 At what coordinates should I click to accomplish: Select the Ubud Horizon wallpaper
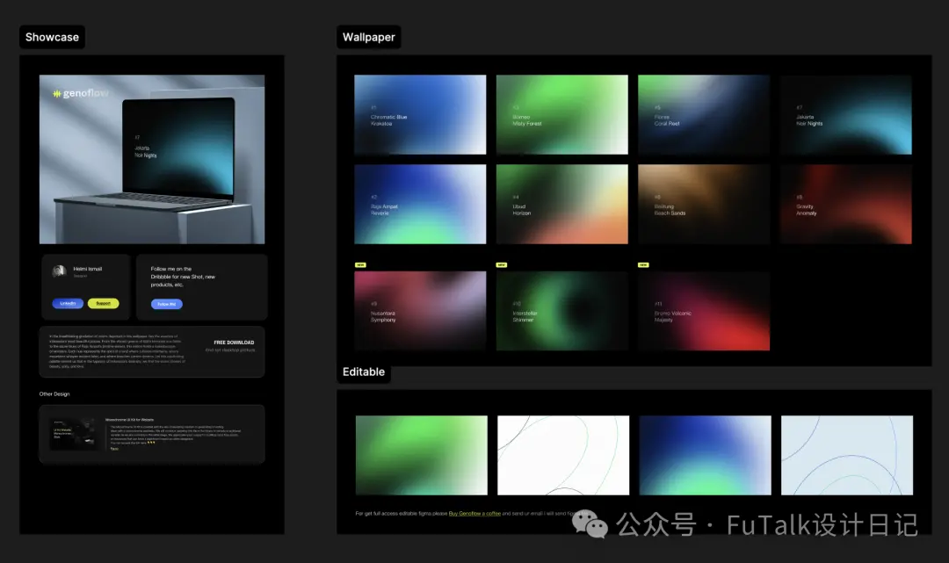[562, 205]
